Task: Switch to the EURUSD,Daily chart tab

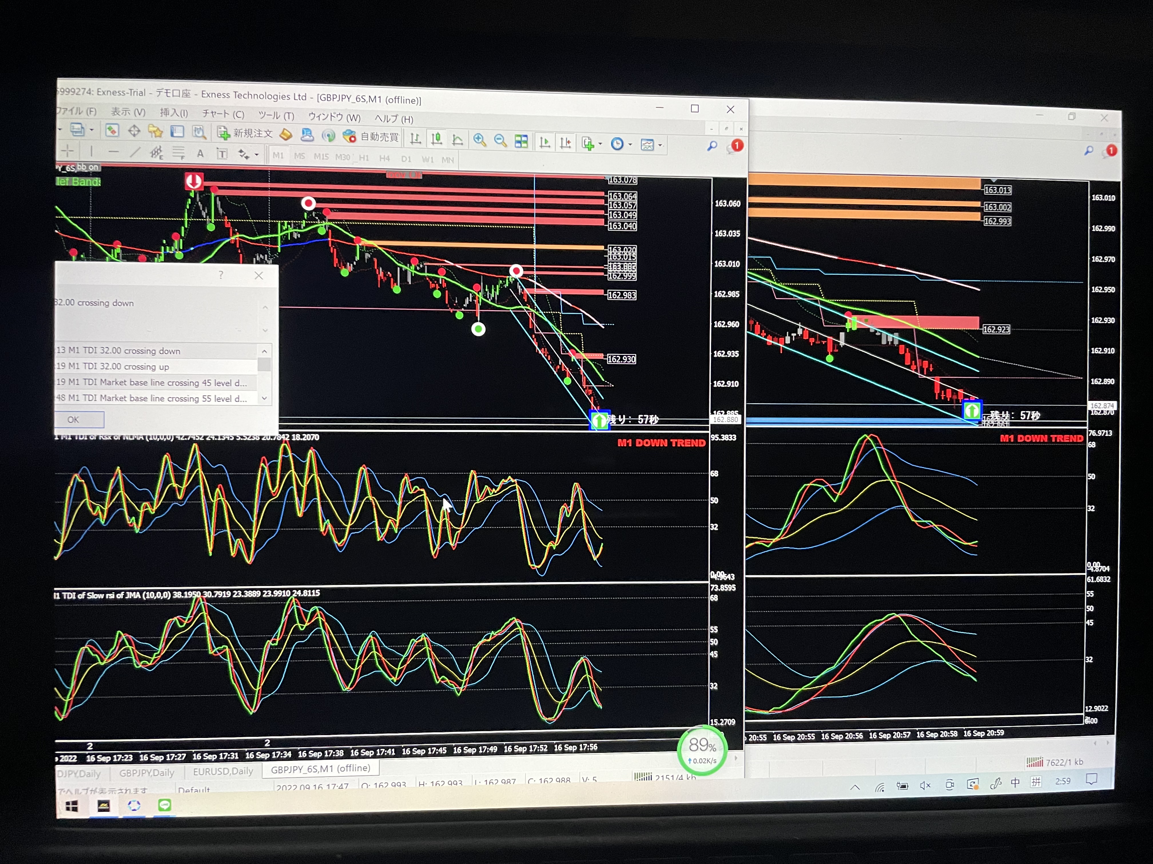Action: click(222, 771)
